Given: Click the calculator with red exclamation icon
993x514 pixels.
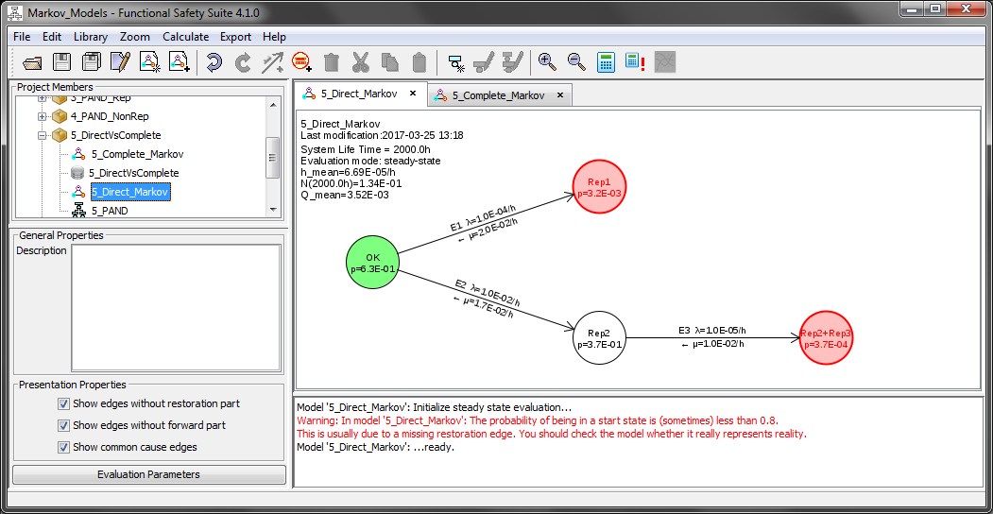Looking at the screenshot, I should coord(635,62).
